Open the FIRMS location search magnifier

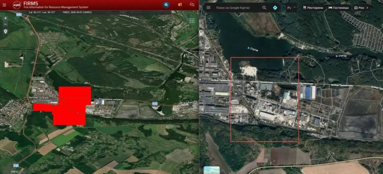point(166,5)
